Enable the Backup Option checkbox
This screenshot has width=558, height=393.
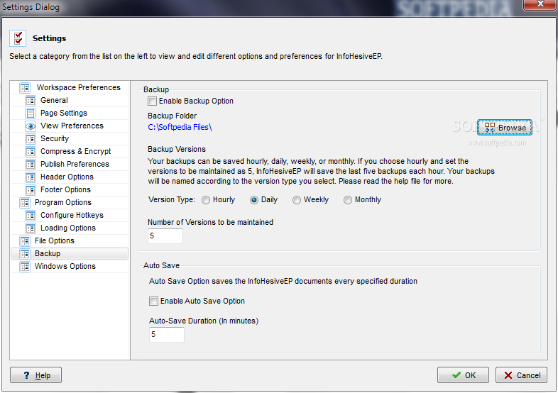(x=152, y=101)
